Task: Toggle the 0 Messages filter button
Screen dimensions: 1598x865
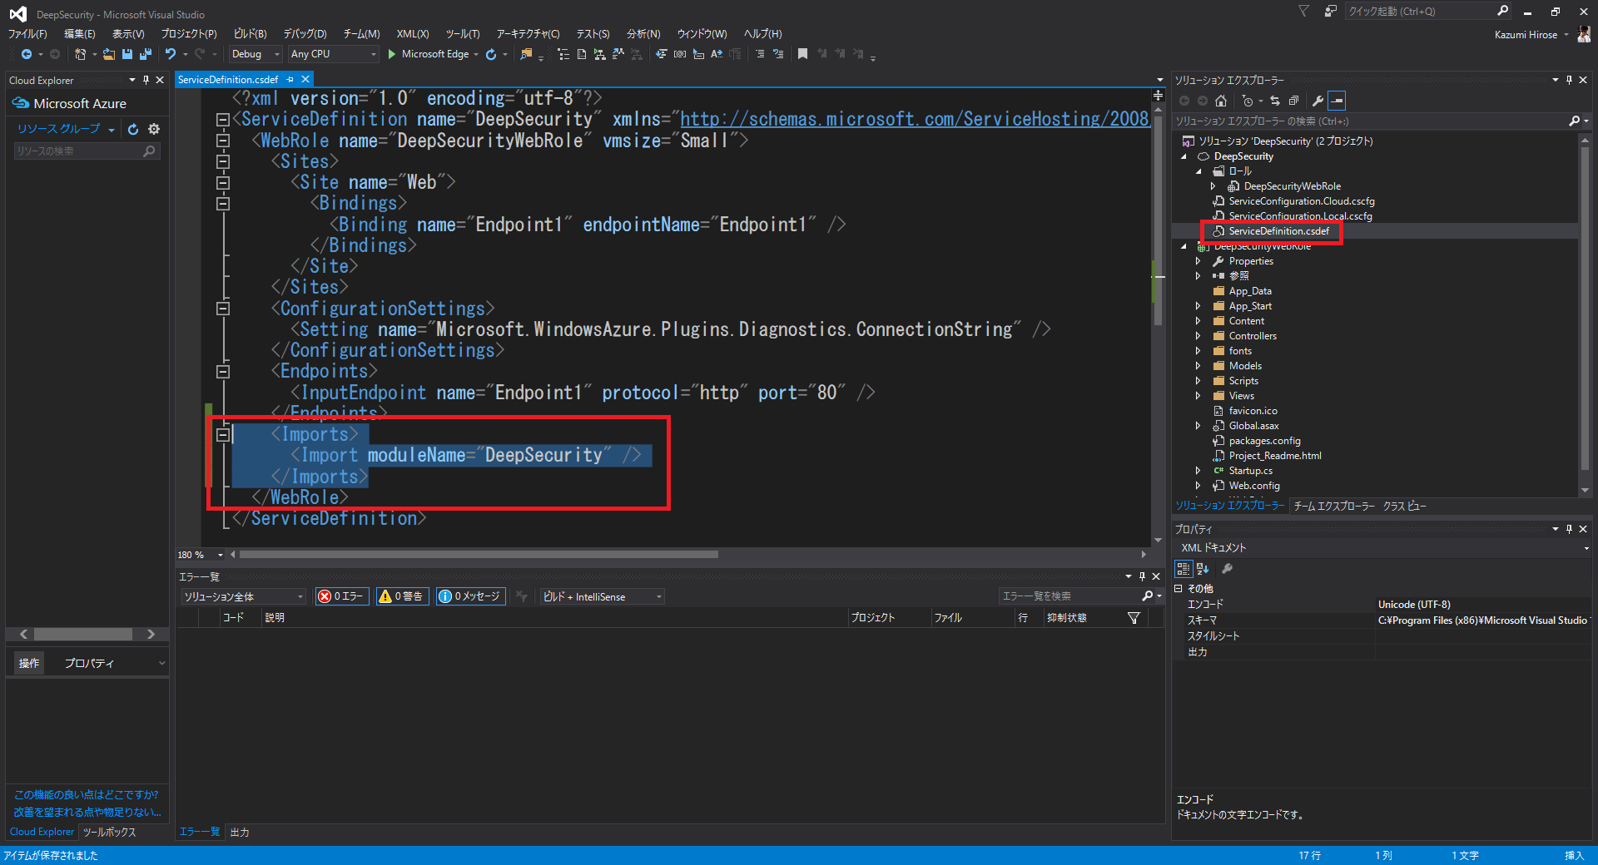Action: coord(470,596)
